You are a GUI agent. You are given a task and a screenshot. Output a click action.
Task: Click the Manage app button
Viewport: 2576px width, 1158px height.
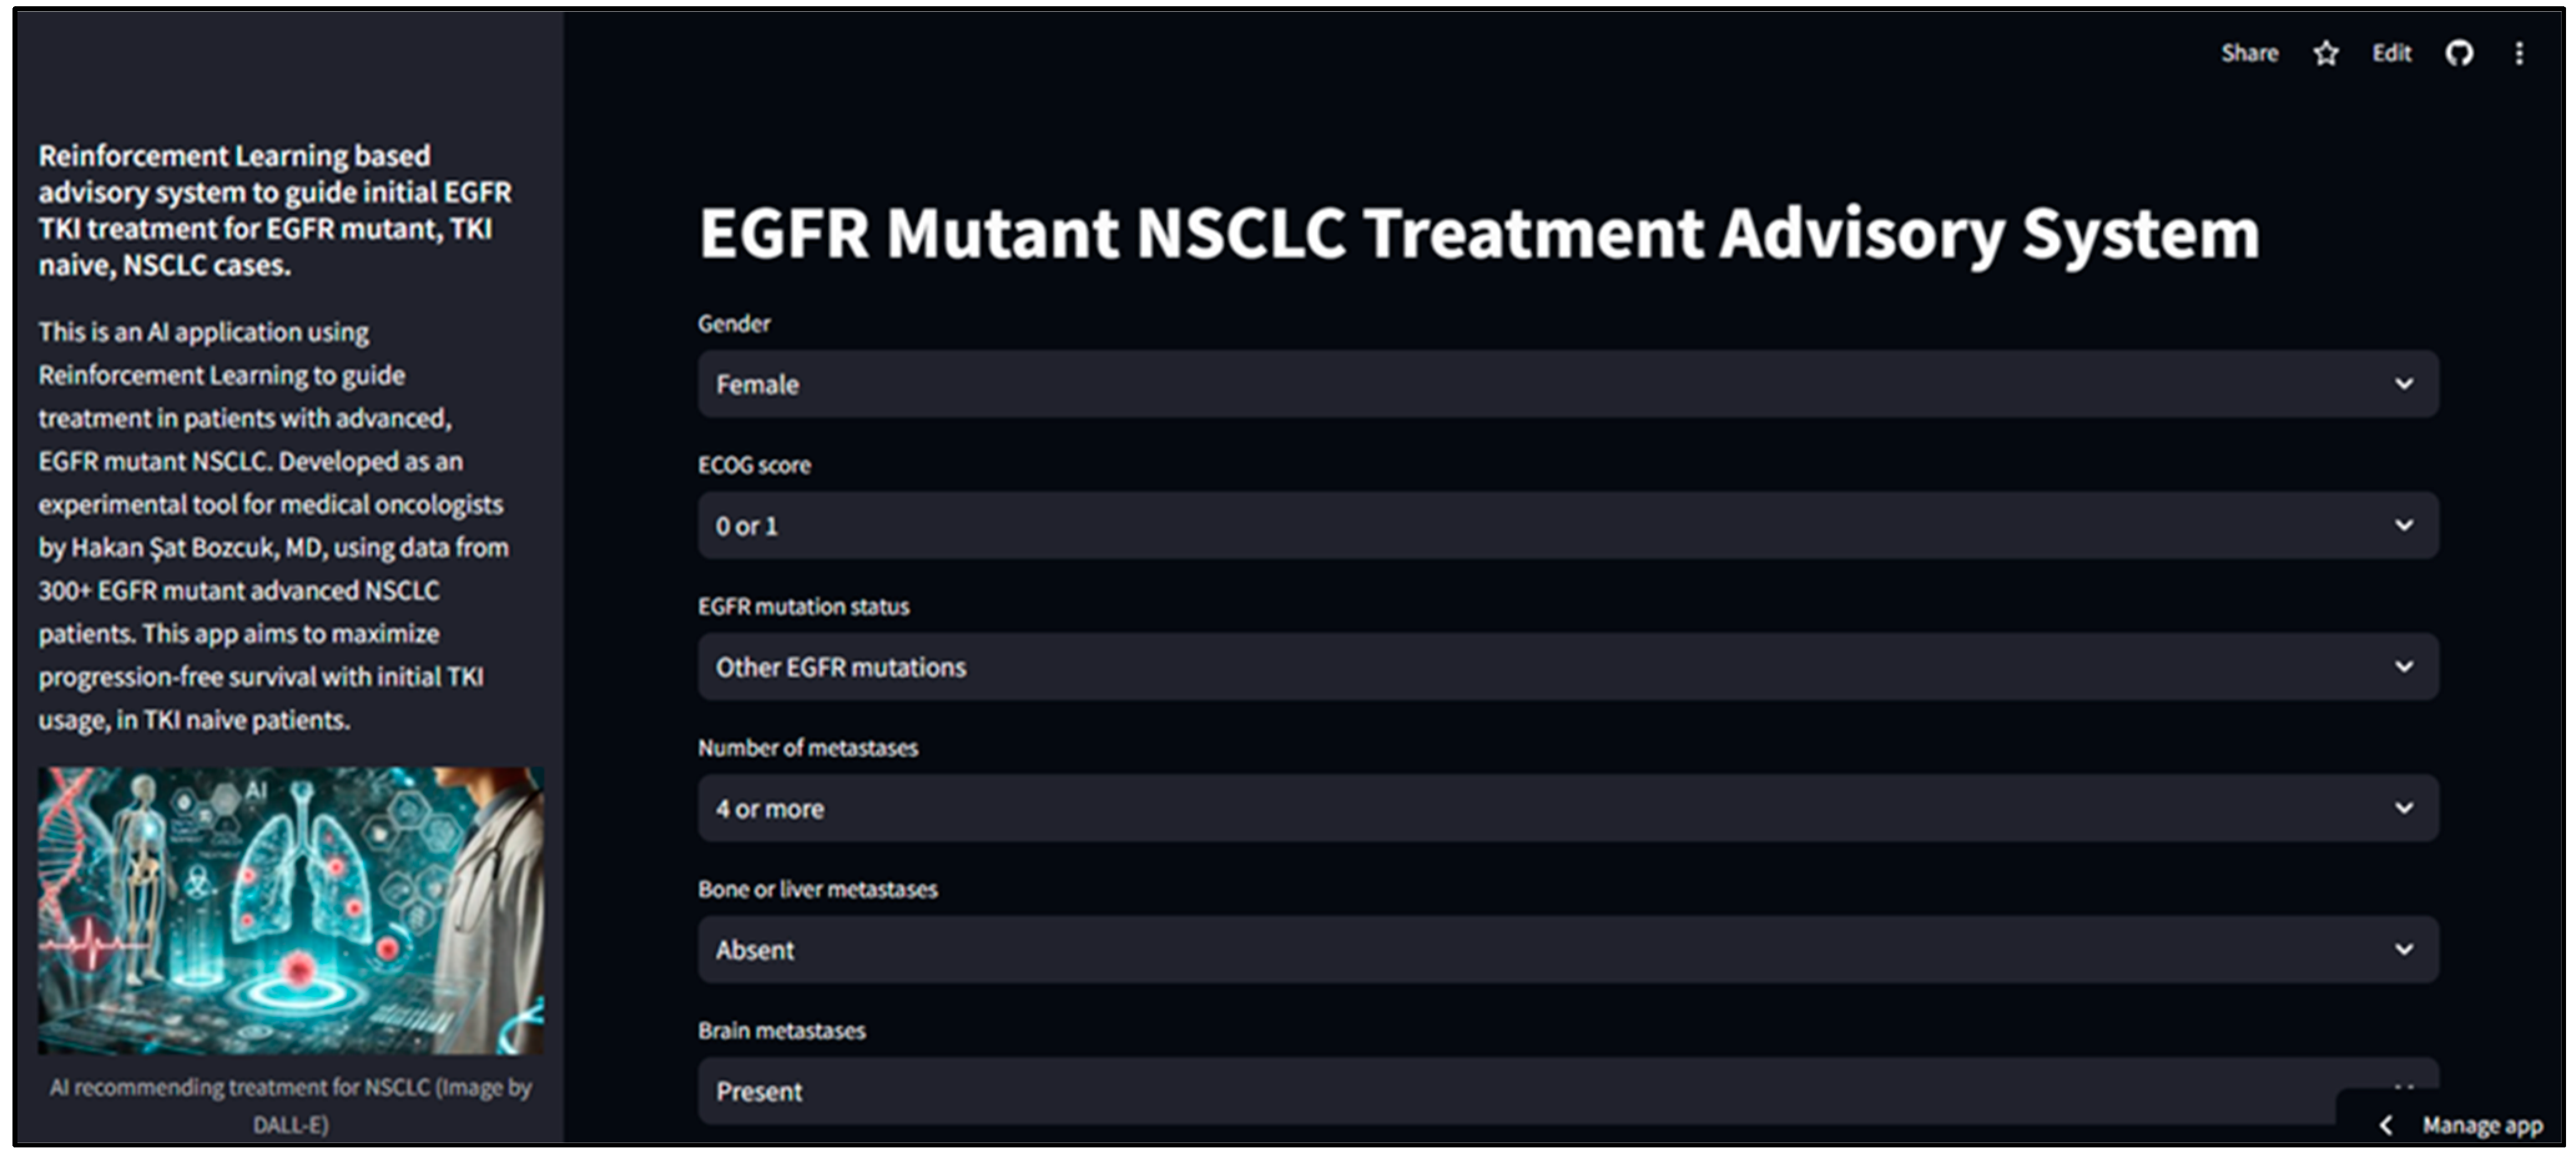(x=2481, y=1125)
